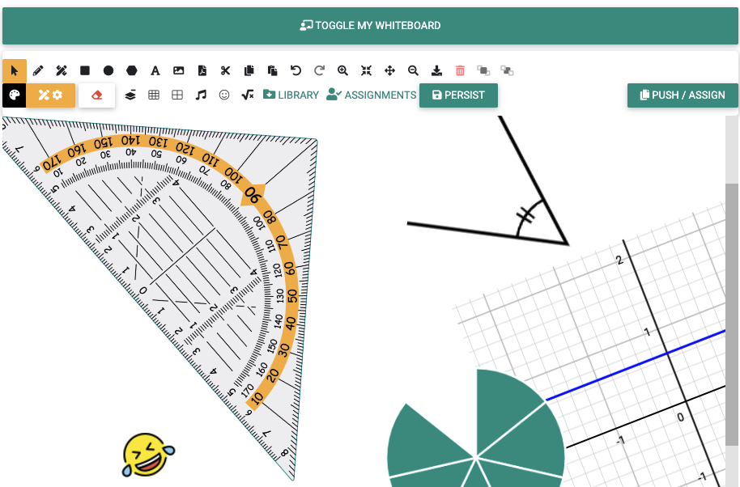
Task: Fit view with compress arrows icon
Action: point(366,70)
